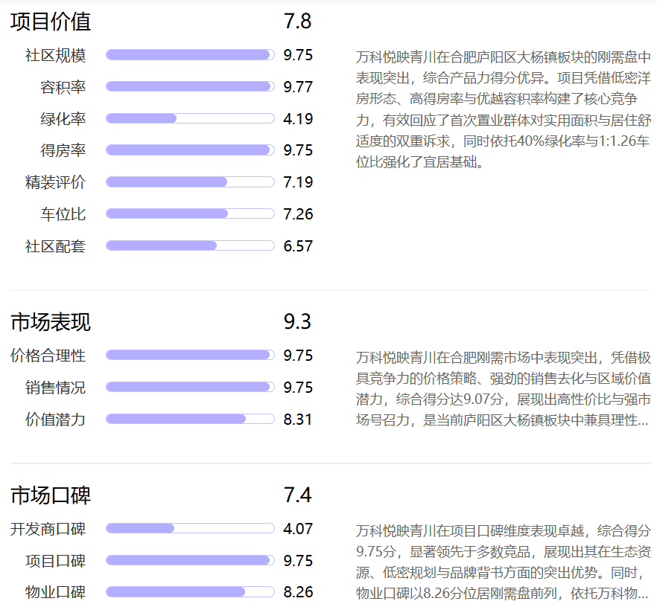Click the 物业口碑 progress bar
The height and width of the screenshot is (607, 657).
(x=190, y=591)
